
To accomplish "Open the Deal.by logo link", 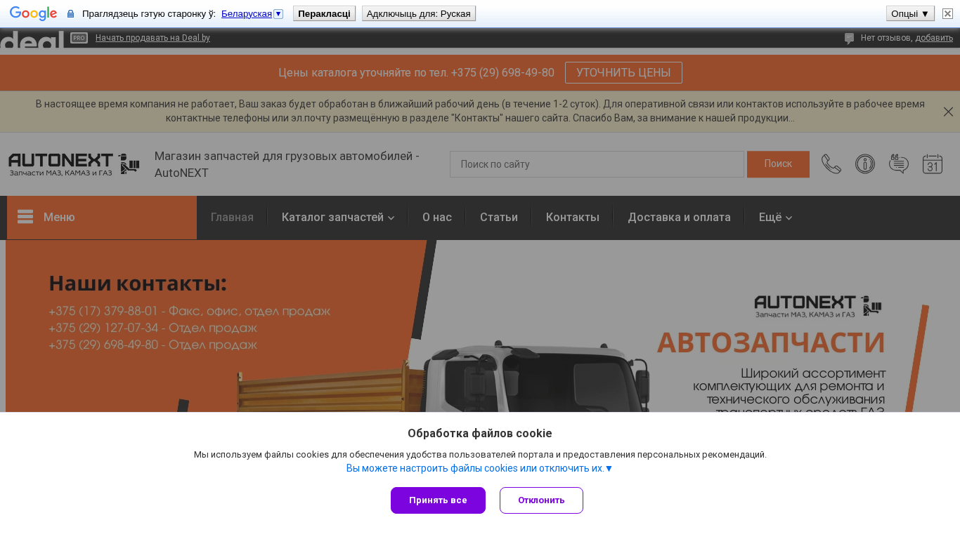I will point(32,39).
